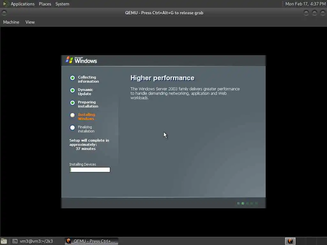The width and height of the screenshot is (327, 245).
Task: Click the terminal icon in the taskbar
Action: 15,241
